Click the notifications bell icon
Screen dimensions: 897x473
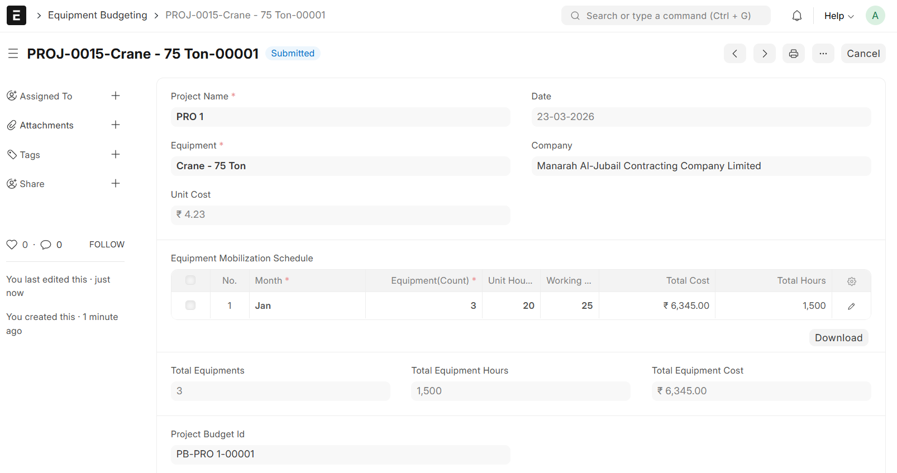pyautogui.click(x=797, y=16)
